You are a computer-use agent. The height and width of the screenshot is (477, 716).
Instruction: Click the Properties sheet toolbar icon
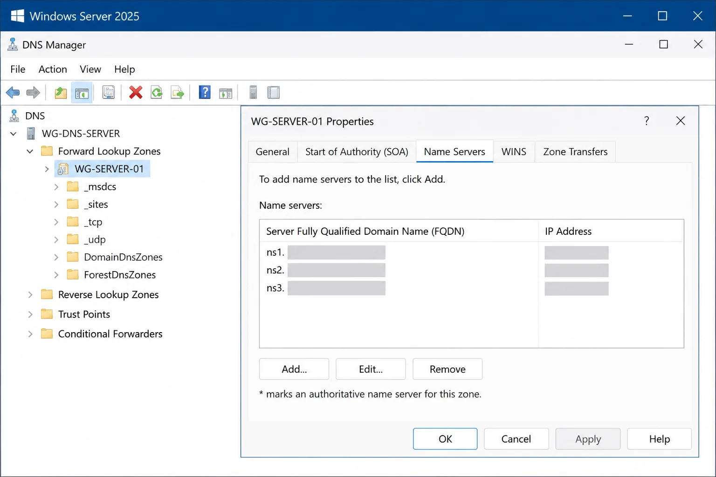coord(109,93)
